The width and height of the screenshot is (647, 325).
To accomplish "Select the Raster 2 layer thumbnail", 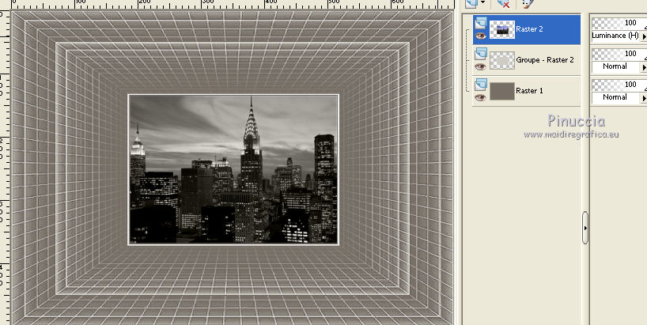I will tap(502, 29).
